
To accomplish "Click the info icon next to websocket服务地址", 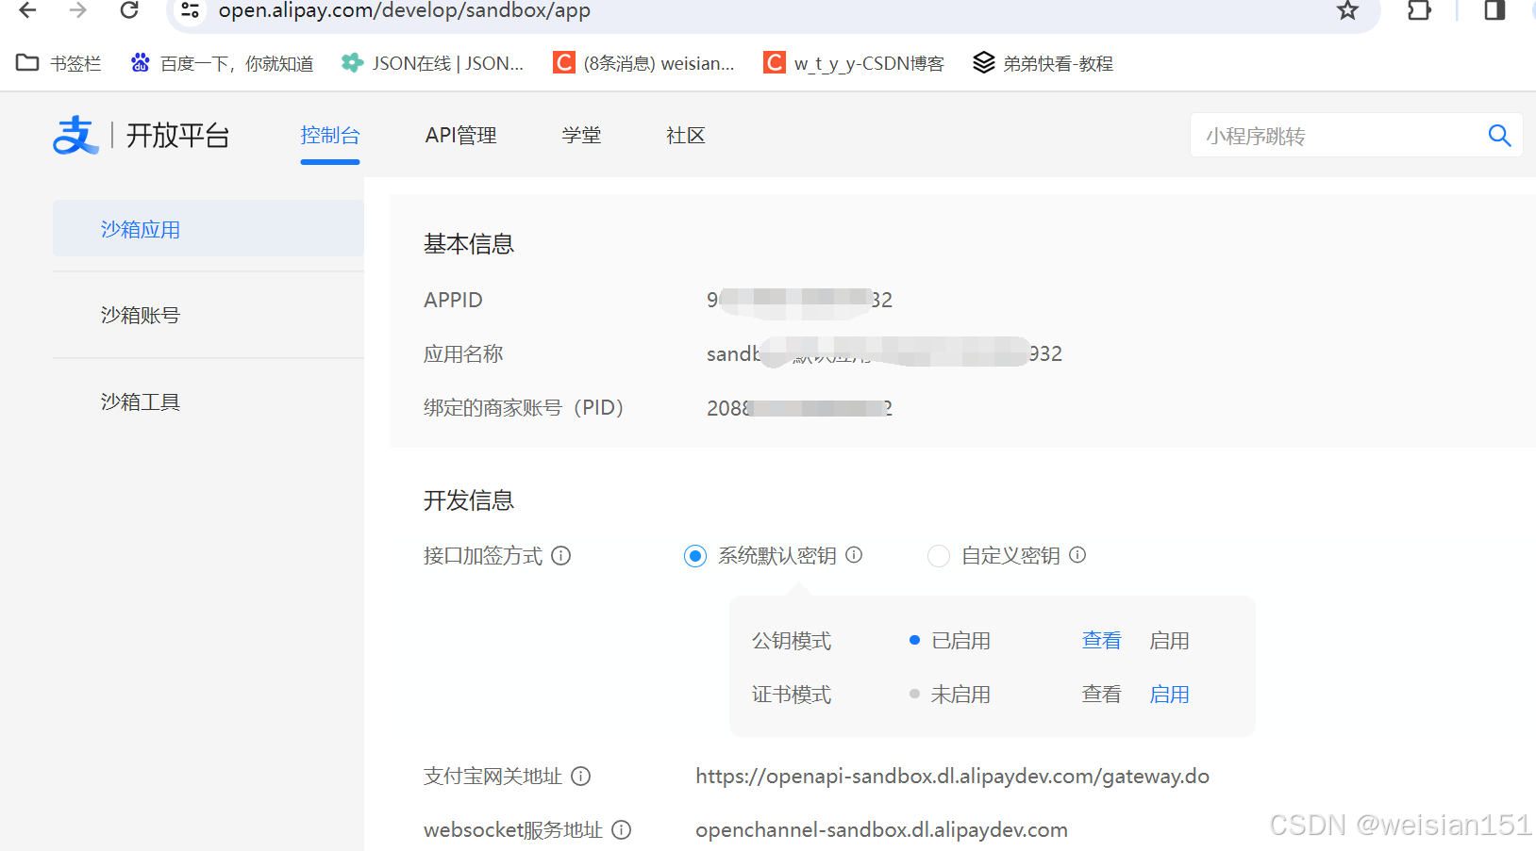I will coord(622,829).
